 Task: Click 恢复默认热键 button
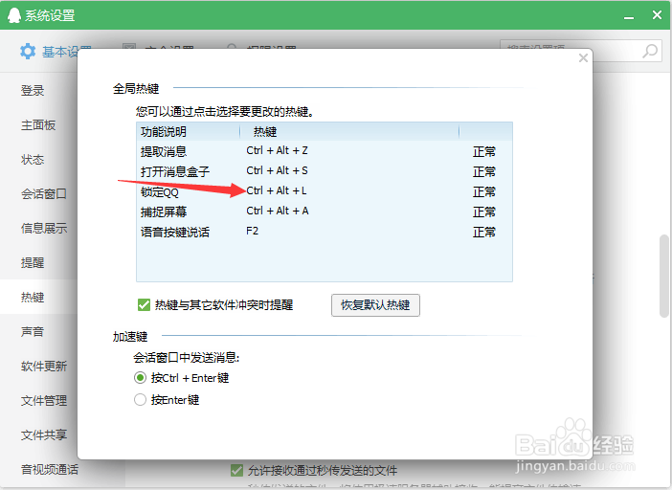(x=375, y=305)
